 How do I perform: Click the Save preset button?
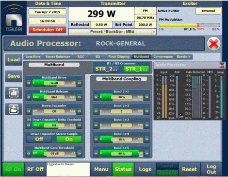(x=14, y=76)
